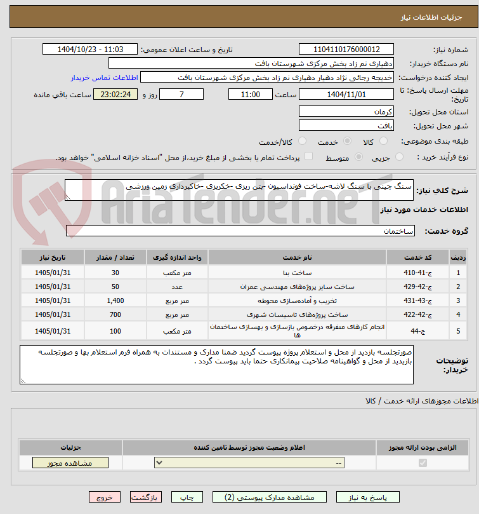Select the متوسط purchase type radio
The height and width of the screenshot is (514, 479).
click(x=359, y=157)
